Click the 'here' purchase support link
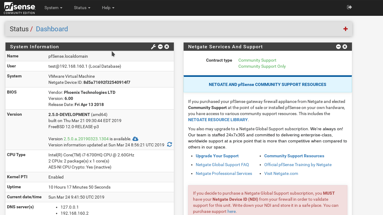Image resolution: width=383 pixels, height=215 pixels. (x=231, y=211)
